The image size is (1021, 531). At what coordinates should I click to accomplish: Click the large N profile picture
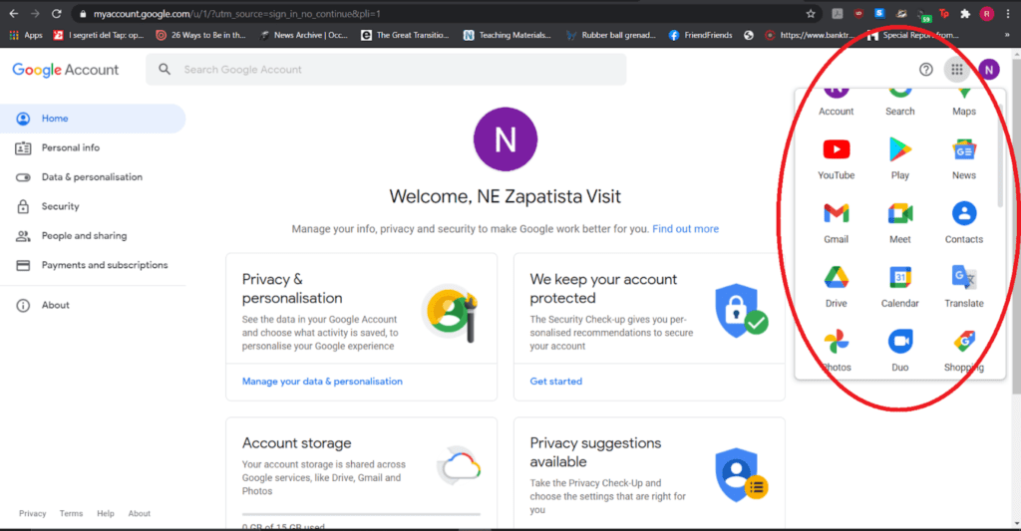point(506,139)
